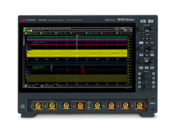Toggle the green channel 2 indicator on screen
This screenshot has width=176, height=135.
(x=41, y=33)
